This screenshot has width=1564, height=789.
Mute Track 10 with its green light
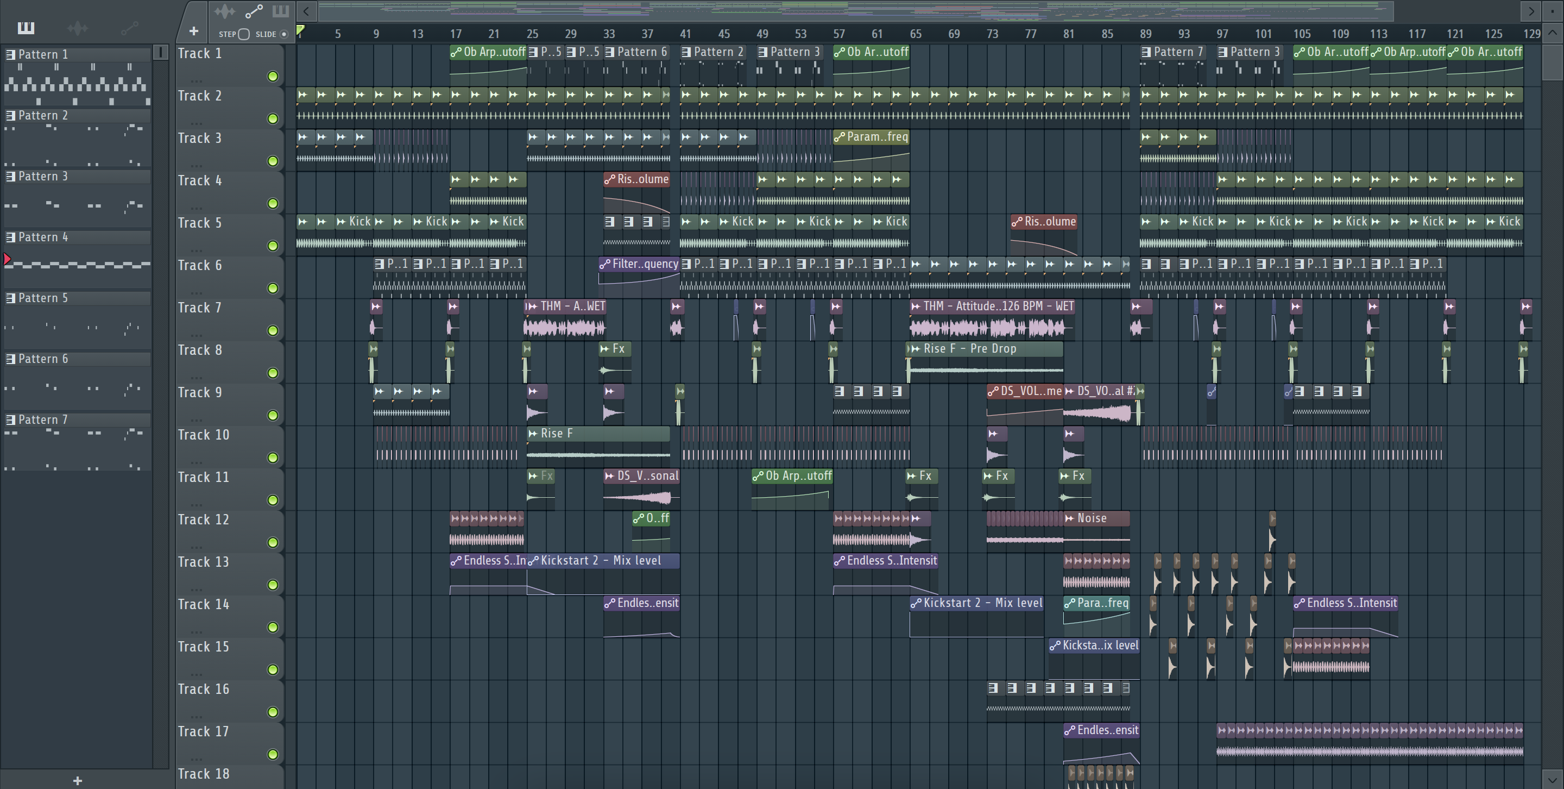tap(273, 458)
